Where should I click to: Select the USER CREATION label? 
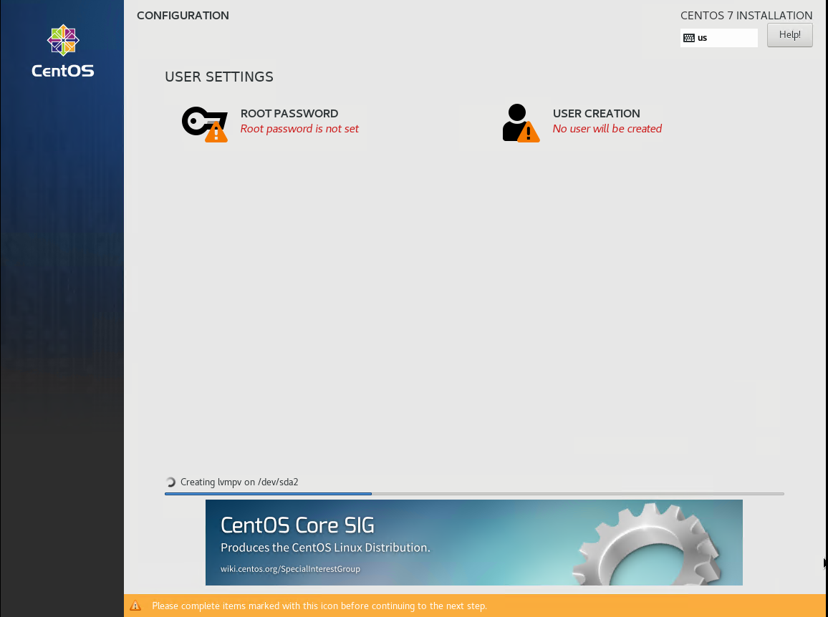click(x=596, y=113)
